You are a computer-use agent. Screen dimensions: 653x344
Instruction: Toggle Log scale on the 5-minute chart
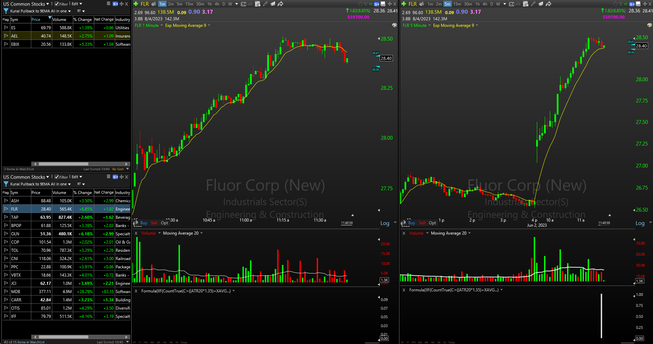point(640,223)
